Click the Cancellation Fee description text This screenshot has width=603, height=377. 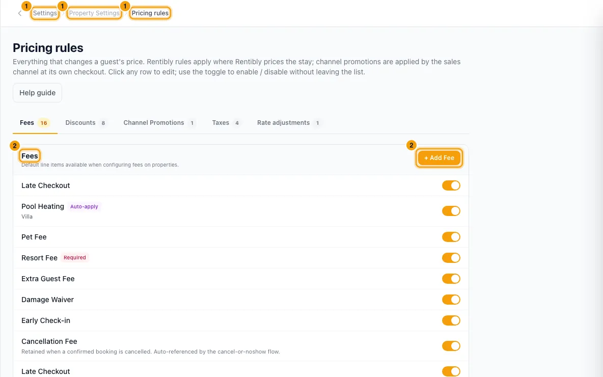coord(150,352)
